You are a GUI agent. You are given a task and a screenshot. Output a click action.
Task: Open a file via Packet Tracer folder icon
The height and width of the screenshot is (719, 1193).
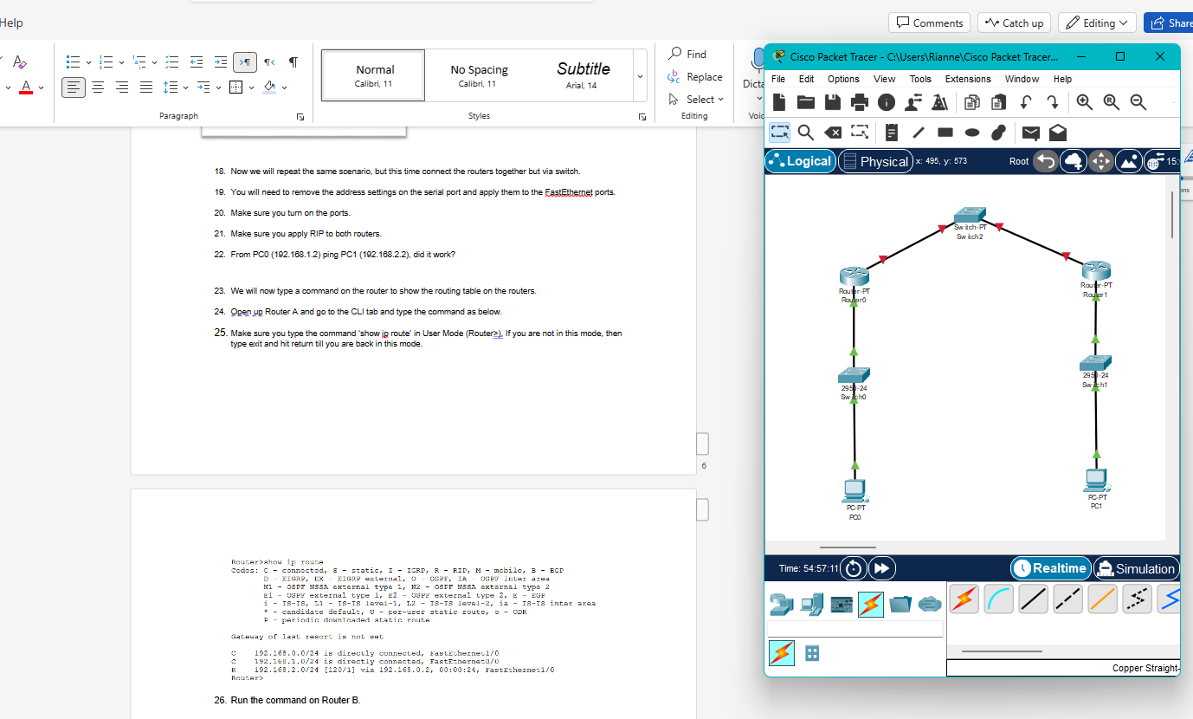(x=806, y=102)
